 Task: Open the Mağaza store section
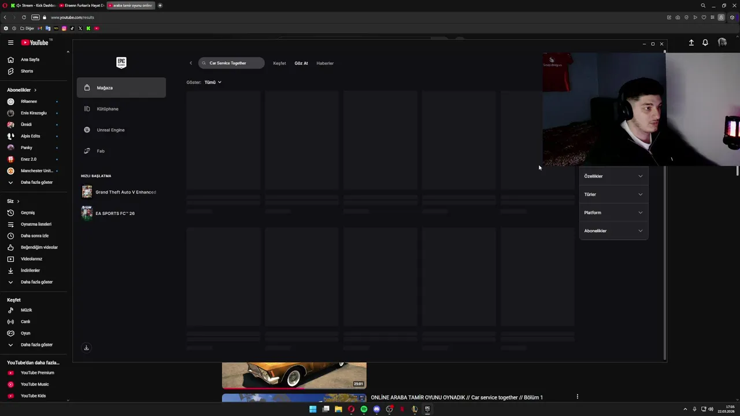point(121,88)
